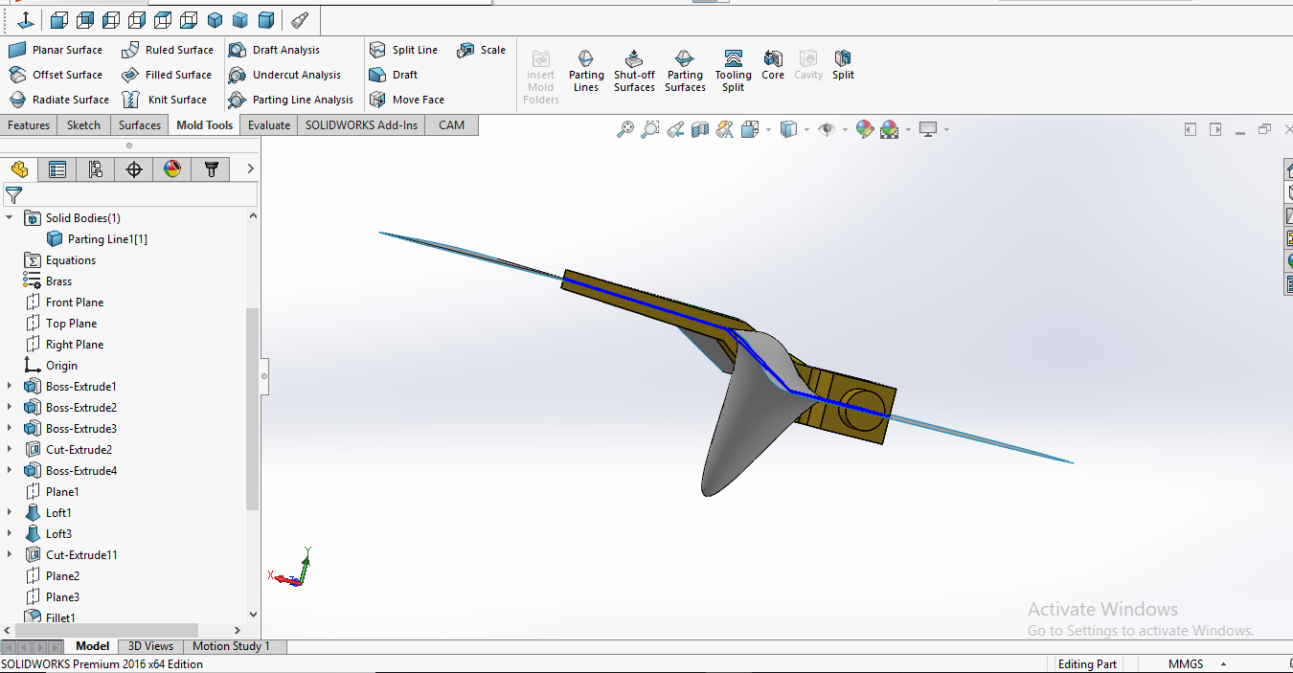
Task: Expand the Cut-Extrude11 feature
Action: coord(10,555)
